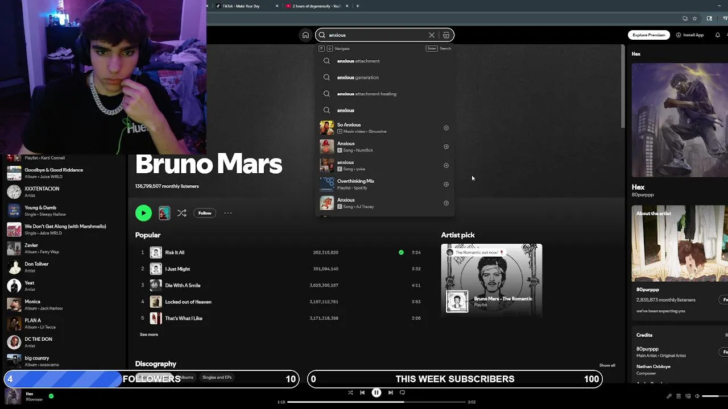Viewport: 728px width, 409px height.
Task: Open We Don't Get Along in library
Action: 63,229
